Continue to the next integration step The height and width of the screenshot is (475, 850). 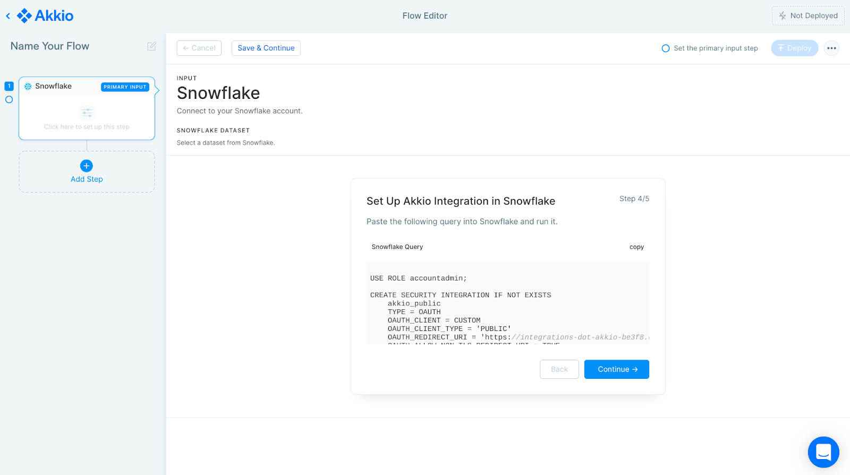click(x=617, y=369)
